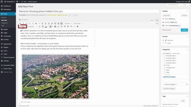Click Move to Trash link

[167, 30]
